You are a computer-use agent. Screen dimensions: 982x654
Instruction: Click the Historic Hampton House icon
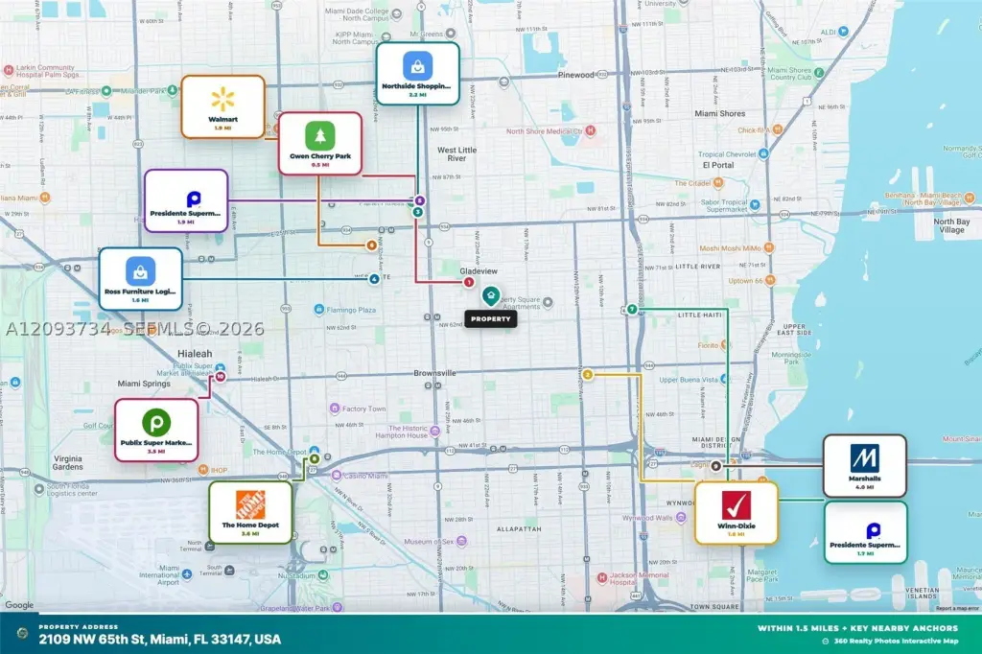[435, 431]
